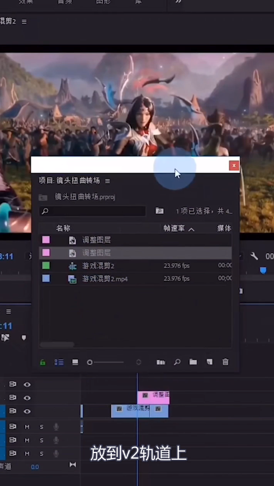Mute the middle audio track with M
This screenshot has width=274, height=486.
(x=27, y=440)
